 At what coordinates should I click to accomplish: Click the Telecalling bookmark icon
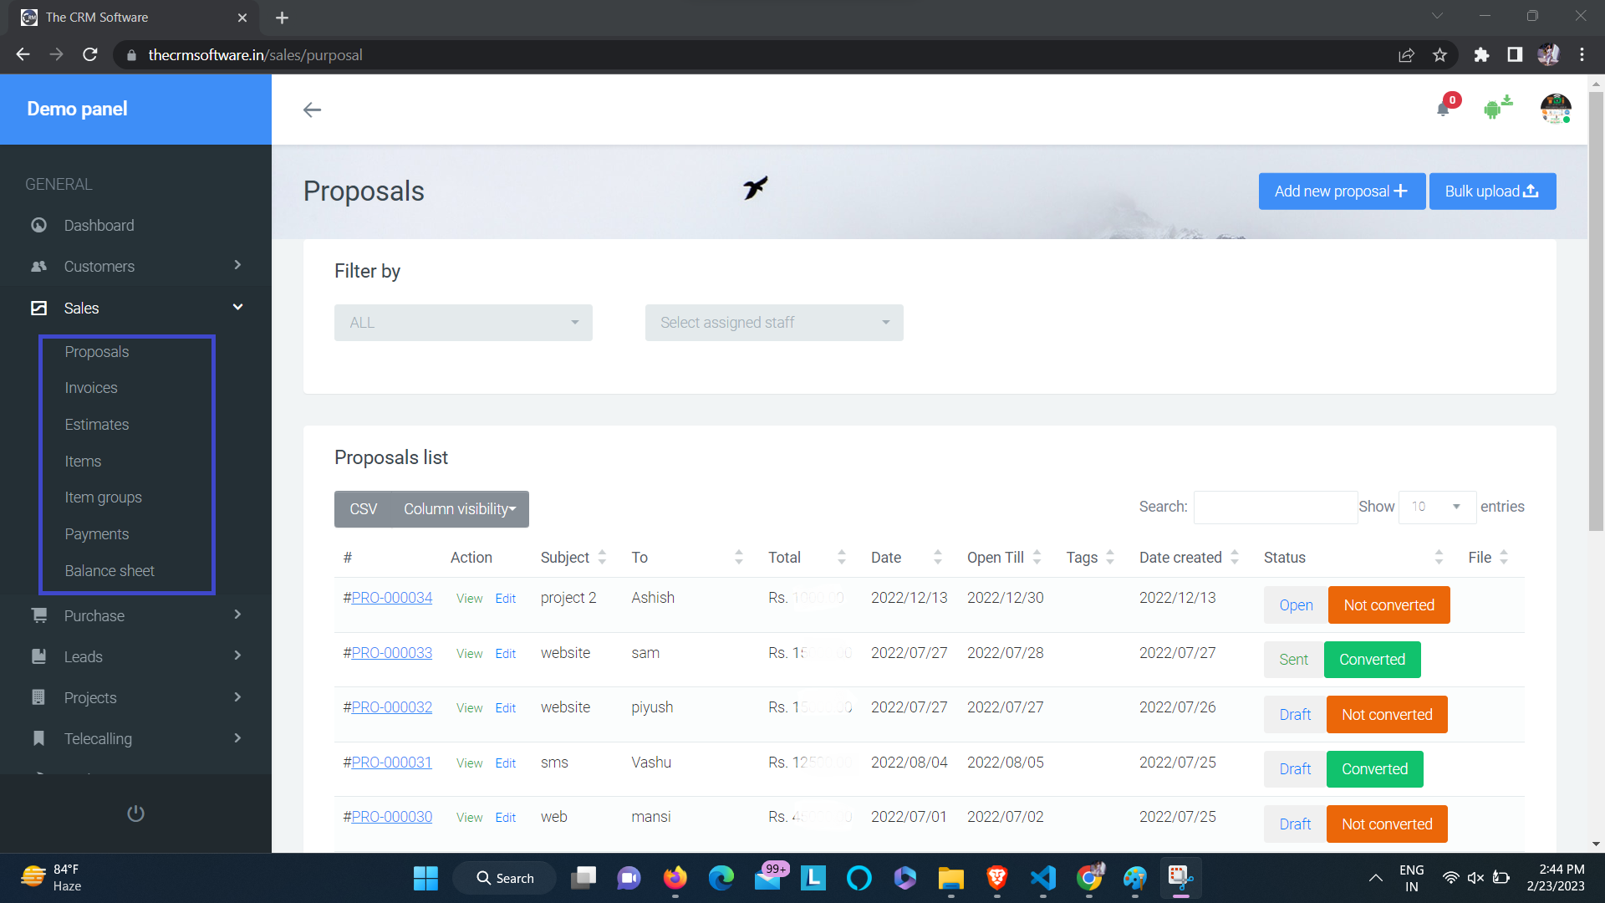coord(38,738)
